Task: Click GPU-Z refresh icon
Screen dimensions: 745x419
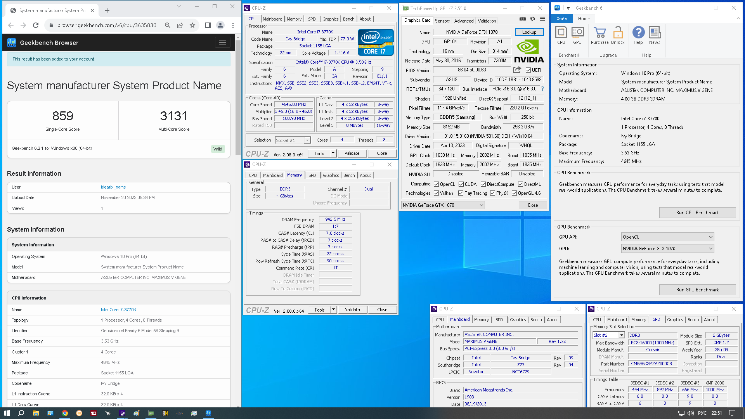Action: (x=532, y=19)
